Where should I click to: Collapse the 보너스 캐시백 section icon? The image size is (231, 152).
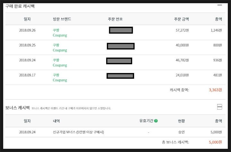[219, 107]
